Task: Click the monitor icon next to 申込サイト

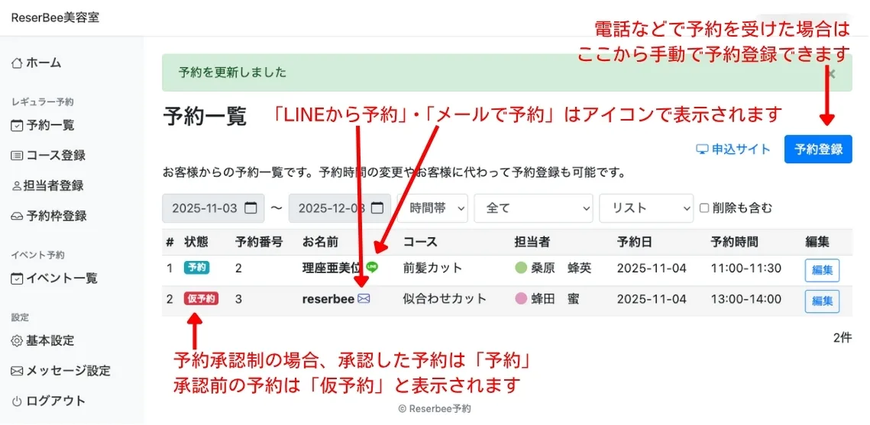Action: [x=701, y=150]
